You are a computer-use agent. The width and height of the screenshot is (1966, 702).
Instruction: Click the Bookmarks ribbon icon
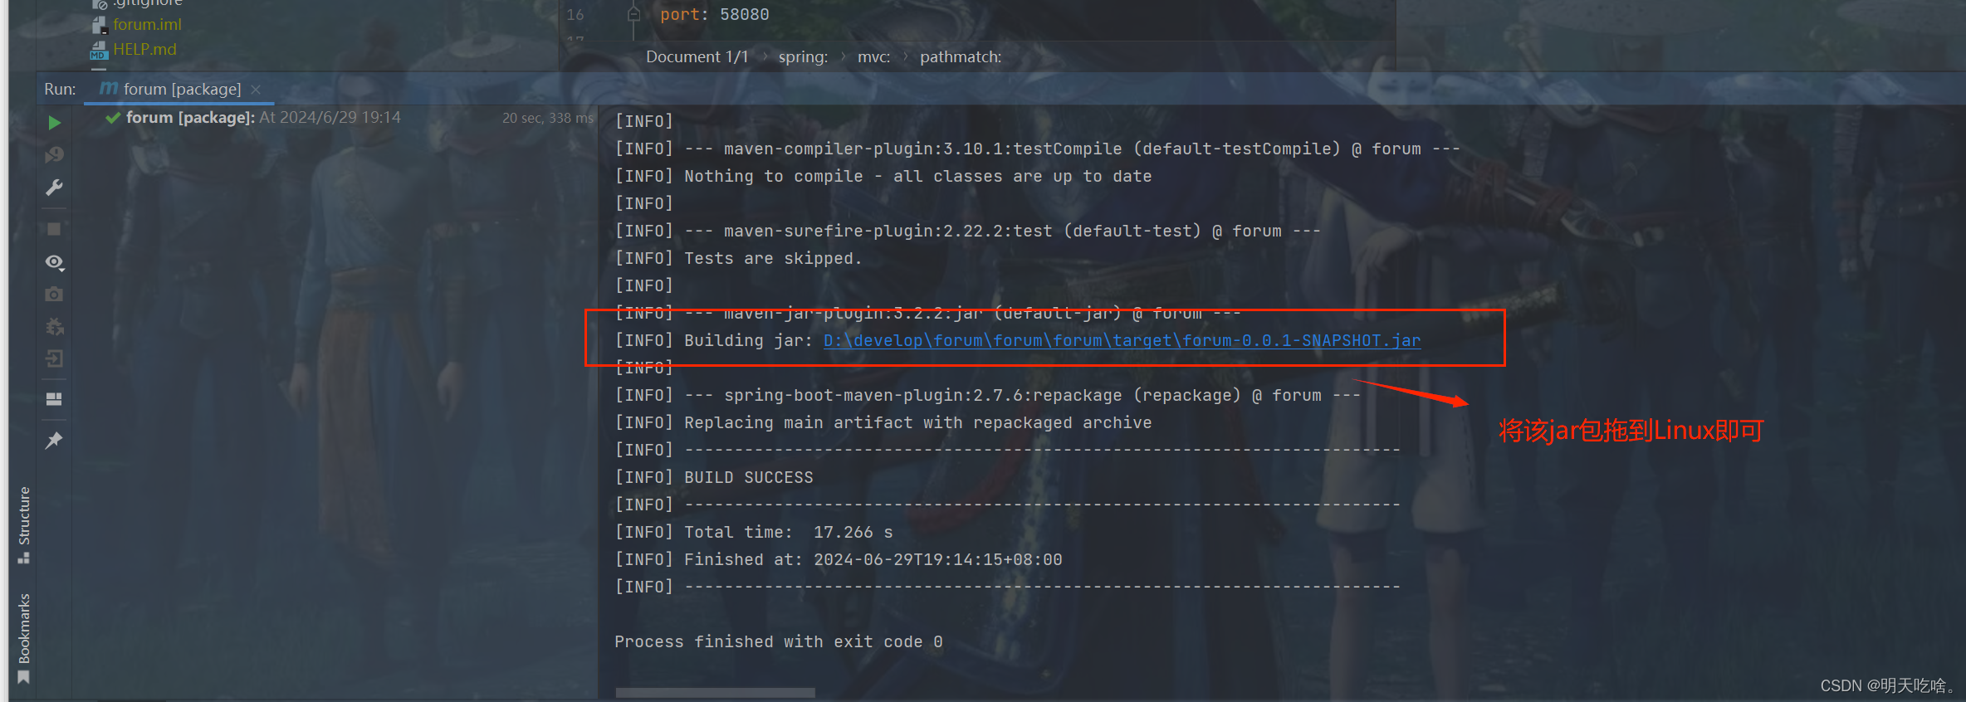24,677
